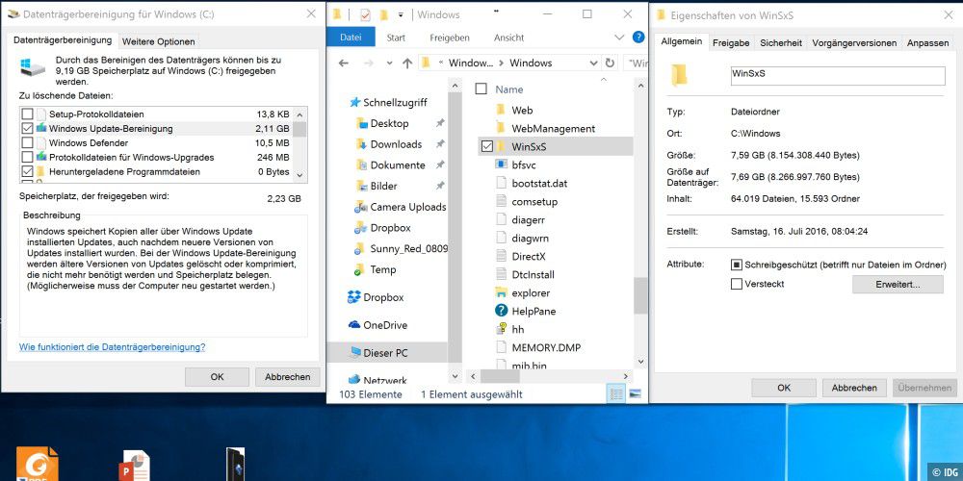
Task: Open Explorer help icon
Action: (x=638, y=38)
